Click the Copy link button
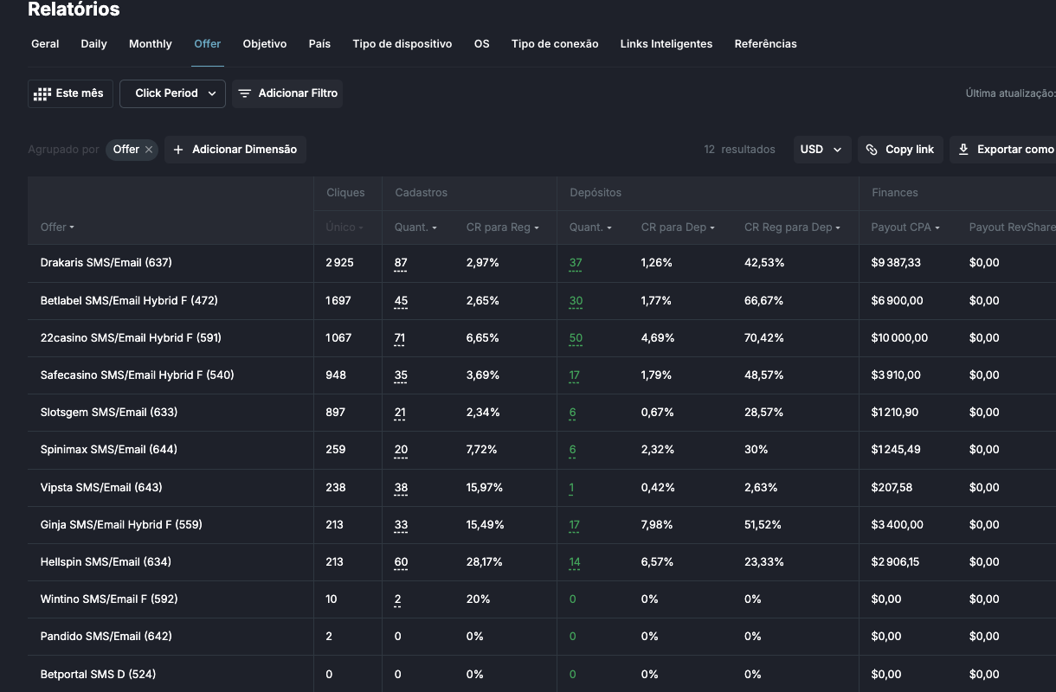1056x692 pixels. coord(900,150)
